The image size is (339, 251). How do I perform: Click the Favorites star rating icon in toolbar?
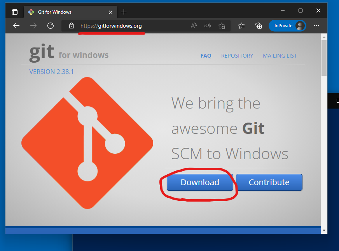(x=241, y=26)
